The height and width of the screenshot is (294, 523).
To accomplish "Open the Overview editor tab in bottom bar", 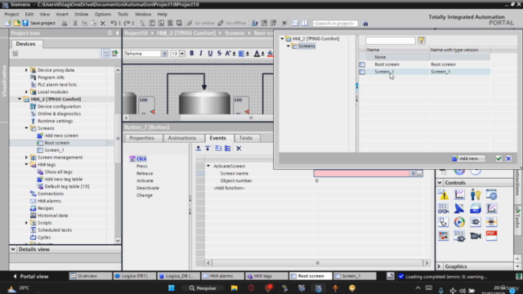I will coord(90,276).
